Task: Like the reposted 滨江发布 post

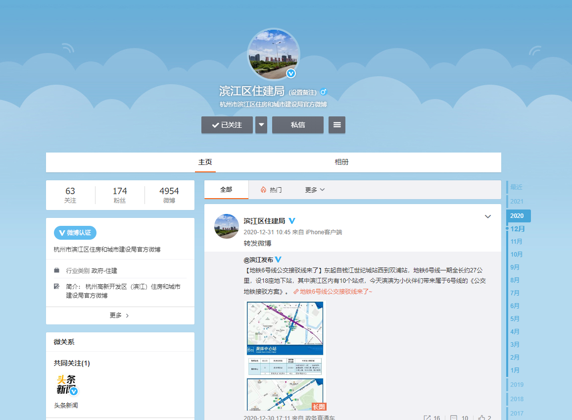Action: point(481,418)
